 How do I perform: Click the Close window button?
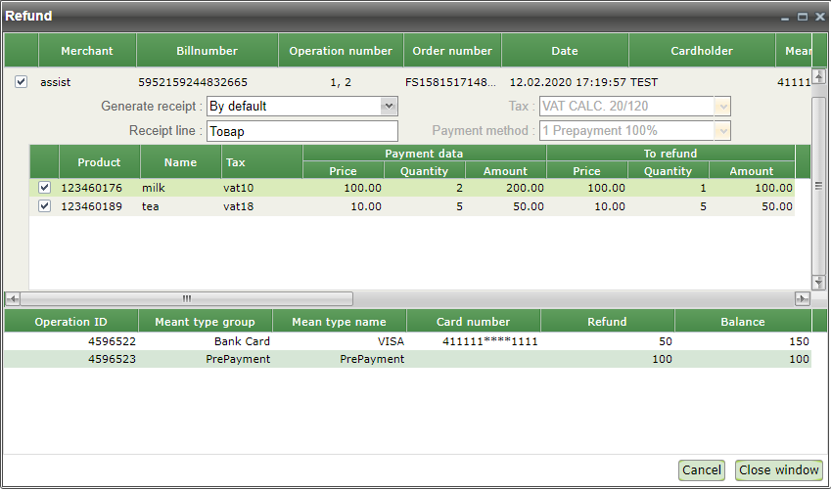778,470
